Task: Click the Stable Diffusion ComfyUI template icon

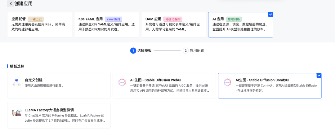Action: click(227, 82)
